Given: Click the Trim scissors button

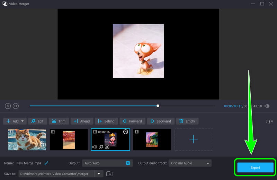Looking at the screenshot, I should 59,121.
